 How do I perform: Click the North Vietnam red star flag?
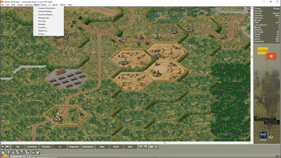click(271, 56)
